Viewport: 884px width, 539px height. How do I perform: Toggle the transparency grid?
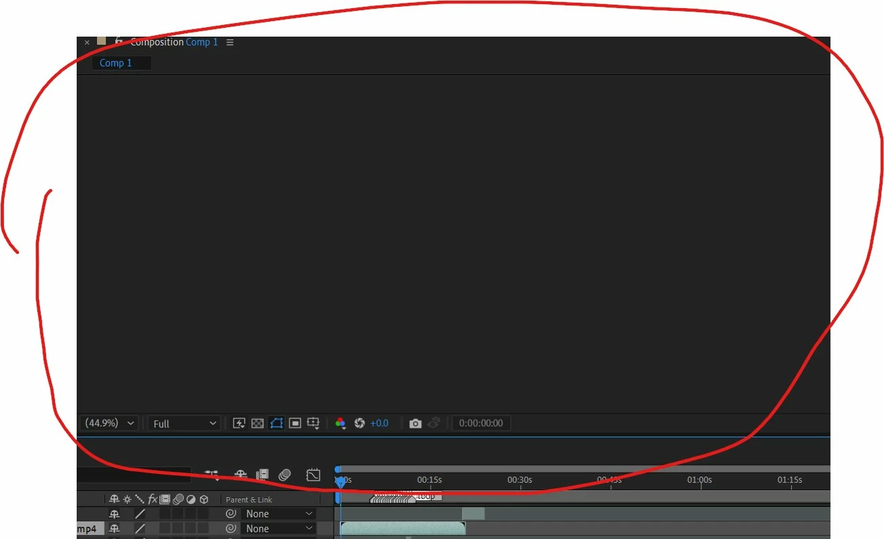(257, 423)
